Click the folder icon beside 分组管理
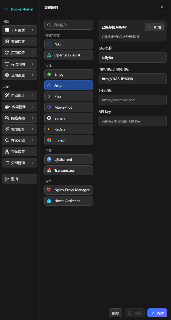This screenshot has width=171, height=320. click(7, 163)
